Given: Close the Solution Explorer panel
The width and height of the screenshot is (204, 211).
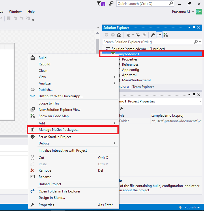Looking at the screenshot, I should coord(199,27).
